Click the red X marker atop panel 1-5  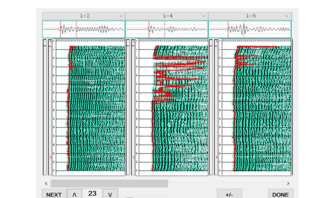(217, 41)
